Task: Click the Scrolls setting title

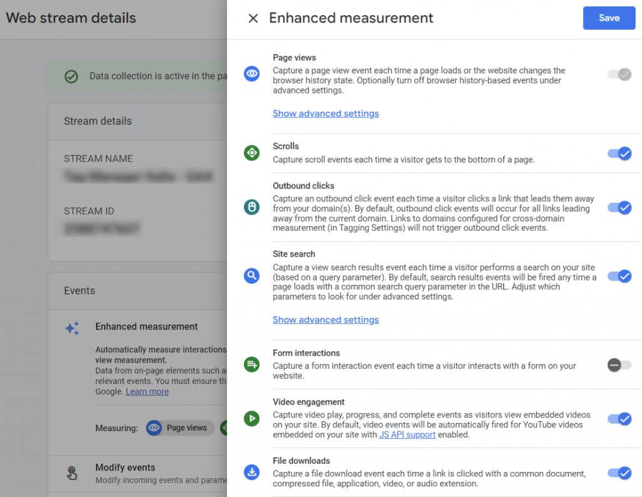Action: click(286, 146)
